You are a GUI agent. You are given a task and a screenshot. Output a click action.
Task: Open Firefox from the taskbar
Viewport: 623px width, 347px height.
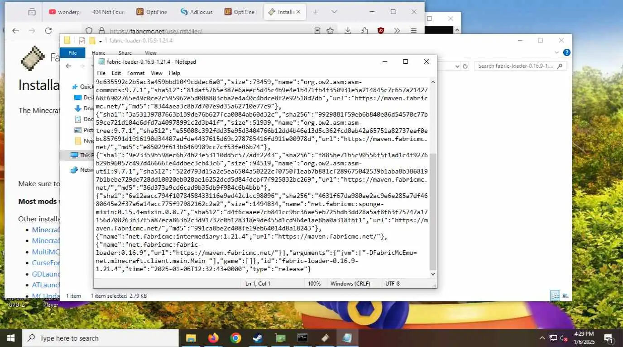coord(213,338)
